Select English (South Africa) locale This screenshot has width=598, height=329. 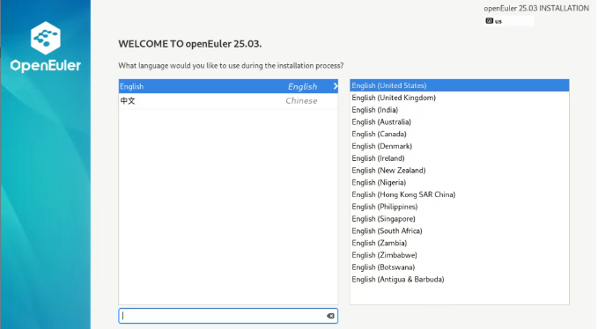click(x=459, y=231)
